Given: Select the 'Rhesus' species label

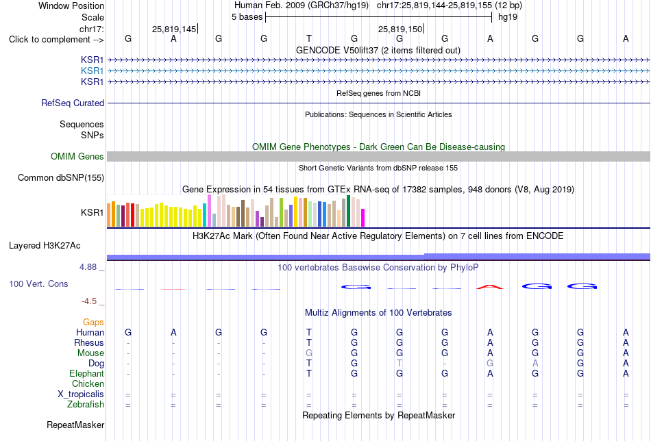Looking at the screenshot, I should pyautogui.click(x=89, y=342).
